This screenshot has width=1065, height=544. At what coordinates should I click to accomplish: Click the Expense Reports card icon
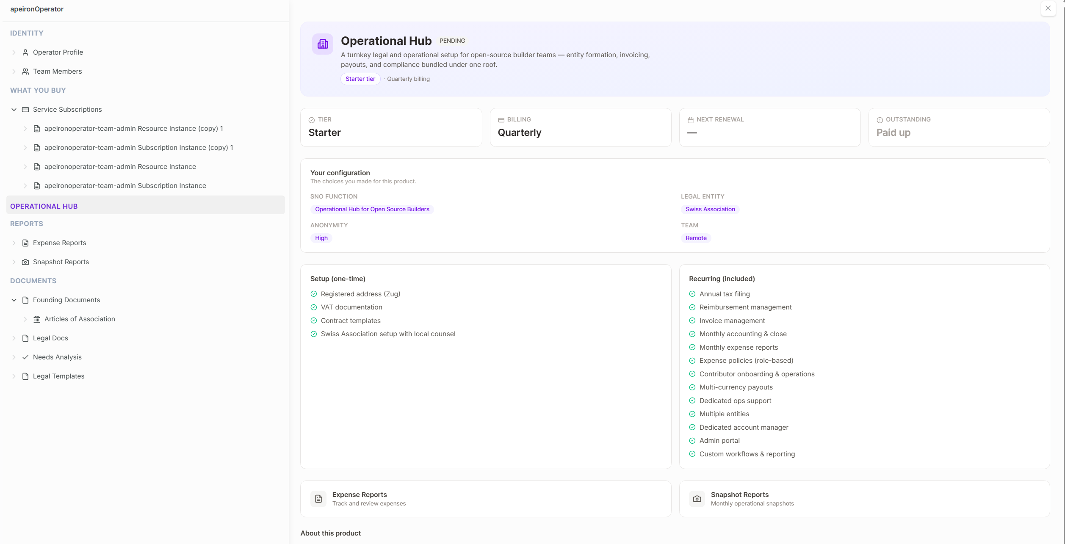tap(318, 499)
